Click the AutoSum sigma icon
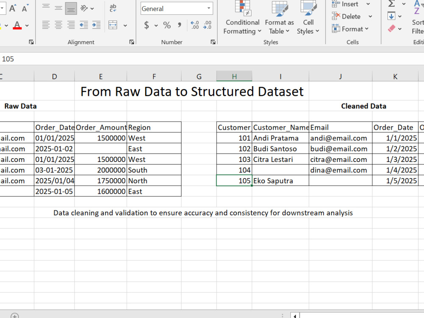The height and width of the screenshot is (318, 424). point(391,4)
